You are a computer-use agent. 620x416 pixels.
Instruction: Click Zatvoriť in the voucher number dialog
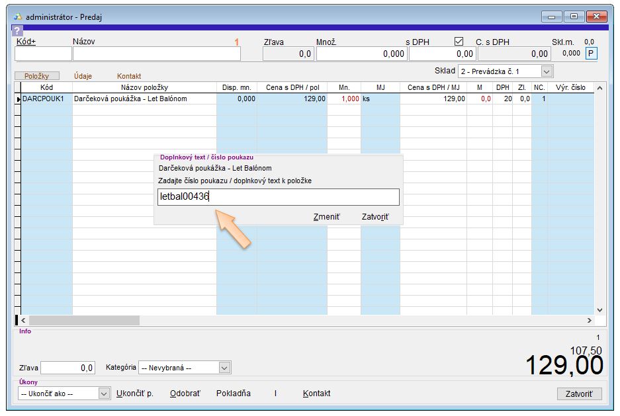[x=375, y=217]
